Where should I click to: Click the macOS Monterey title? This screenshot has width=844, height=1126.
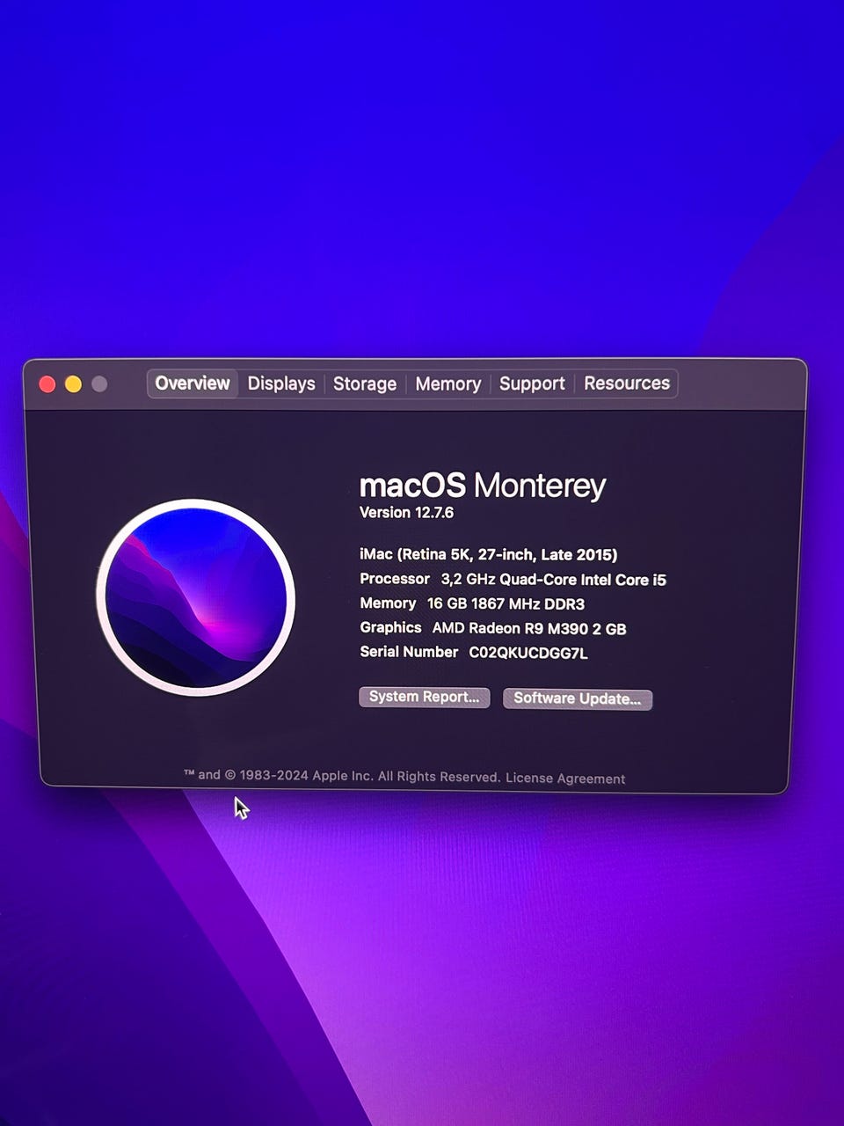[x=483, y=486]
